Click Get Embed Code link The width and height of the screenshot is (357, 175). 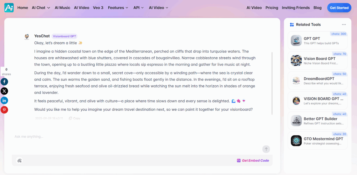pyautogui.click(x=253, y=160)
